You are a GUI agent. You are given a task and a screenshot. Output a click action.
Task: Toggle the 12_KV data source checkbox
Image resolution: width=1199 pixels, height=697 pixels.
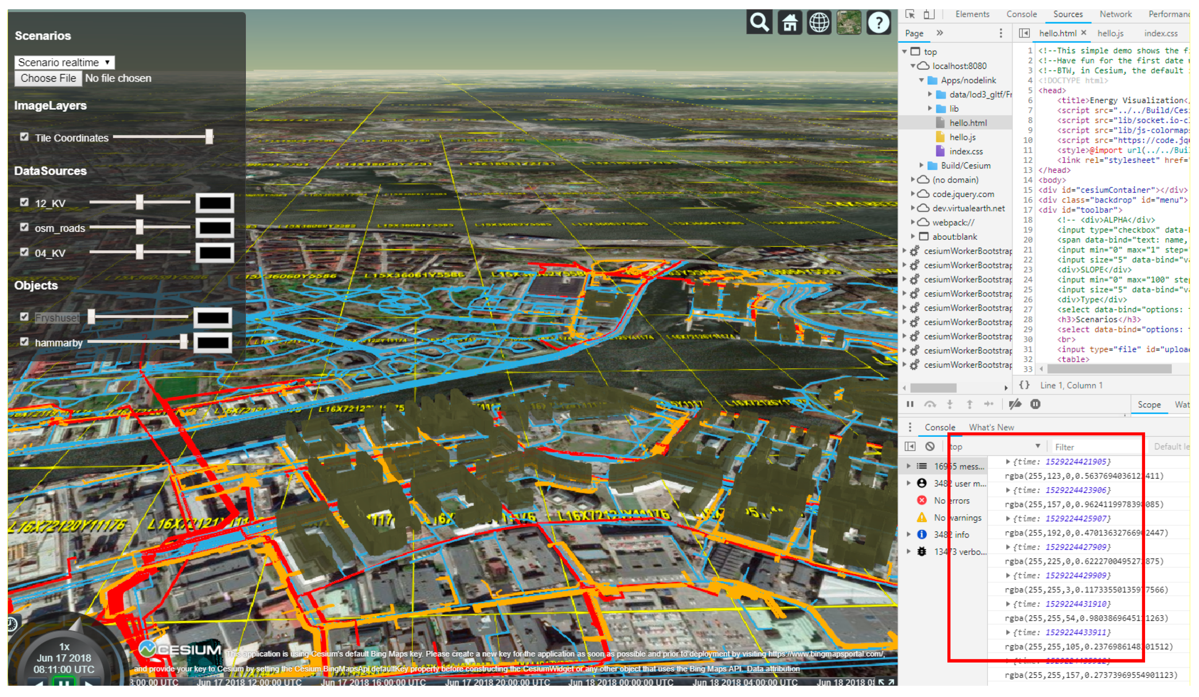(x=24, y=202)
